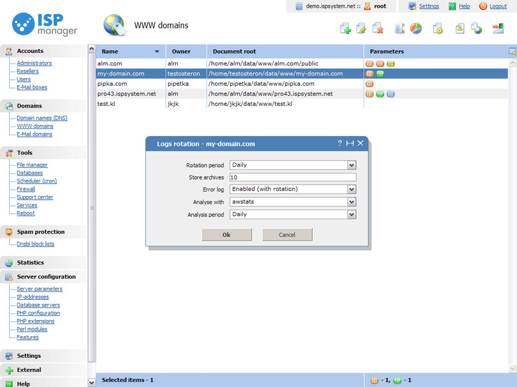
Task: Collapse the Server configuration section
Action: click(44, 277)
